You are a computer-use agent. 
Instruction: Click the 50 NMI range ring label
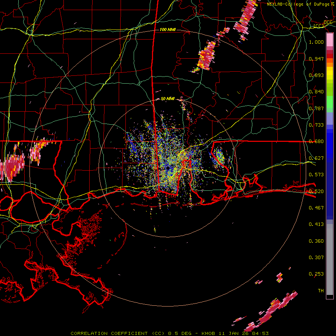pyautogui.click(x=168, y=99)
